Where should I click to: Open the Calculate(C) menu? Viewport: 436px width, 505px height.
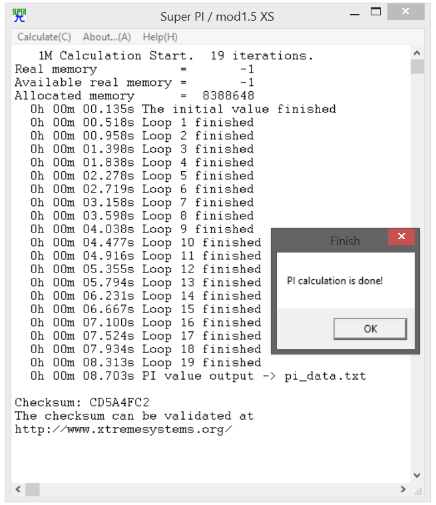coord(44,37)
